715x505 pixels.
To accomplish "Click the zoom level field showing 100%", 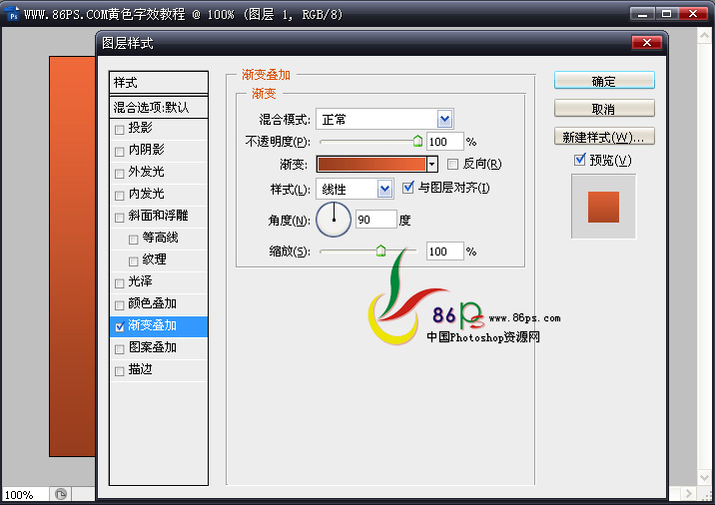I will (x=25, y=494).
